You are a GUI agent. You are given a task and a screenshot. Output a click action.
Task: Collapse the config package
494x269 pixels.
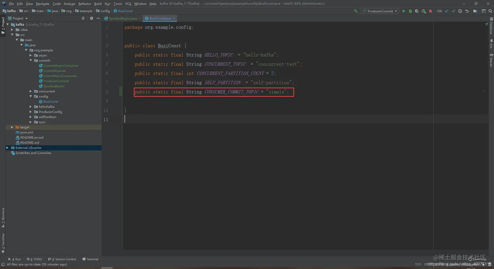coord(31,97)
